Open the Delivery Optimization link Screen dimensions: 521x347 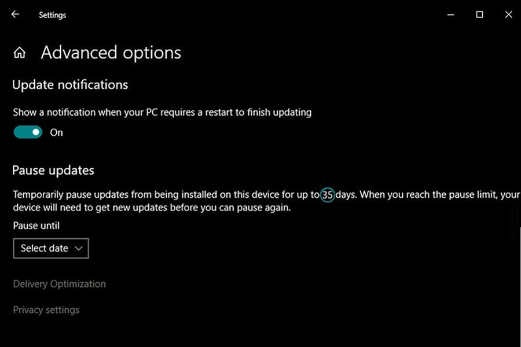(59, 284)
